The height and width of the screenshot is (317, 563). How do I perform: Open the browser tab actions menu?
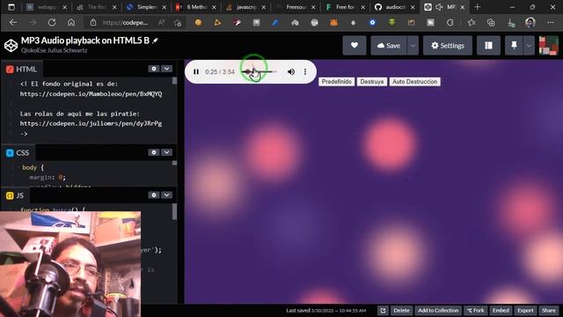click(x=11, y=7)
